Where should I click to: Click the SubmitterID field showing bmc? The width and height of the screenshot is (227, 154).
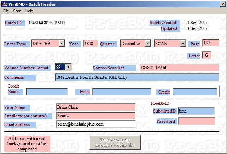[x=196, y=111]
